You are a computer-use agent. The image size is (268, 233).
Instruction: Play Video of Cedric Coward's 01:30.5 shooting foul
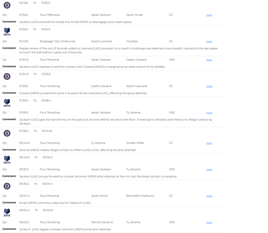[209, 86]
